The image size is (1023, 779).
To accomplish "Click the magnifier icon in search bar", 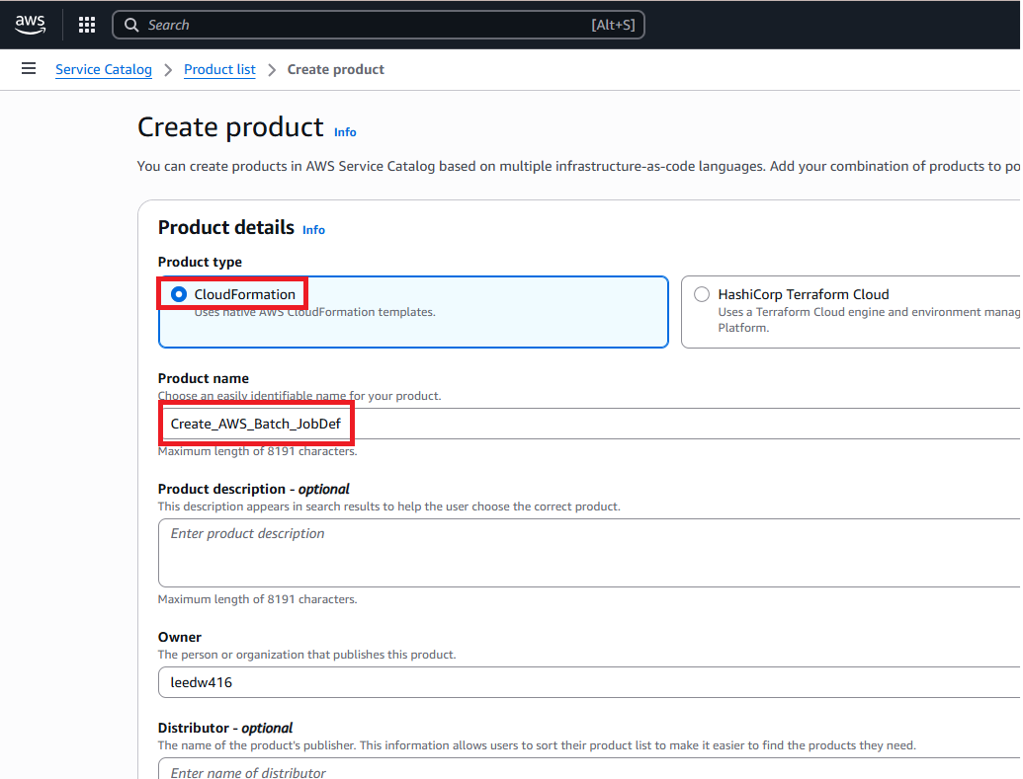I will [131, 25].
